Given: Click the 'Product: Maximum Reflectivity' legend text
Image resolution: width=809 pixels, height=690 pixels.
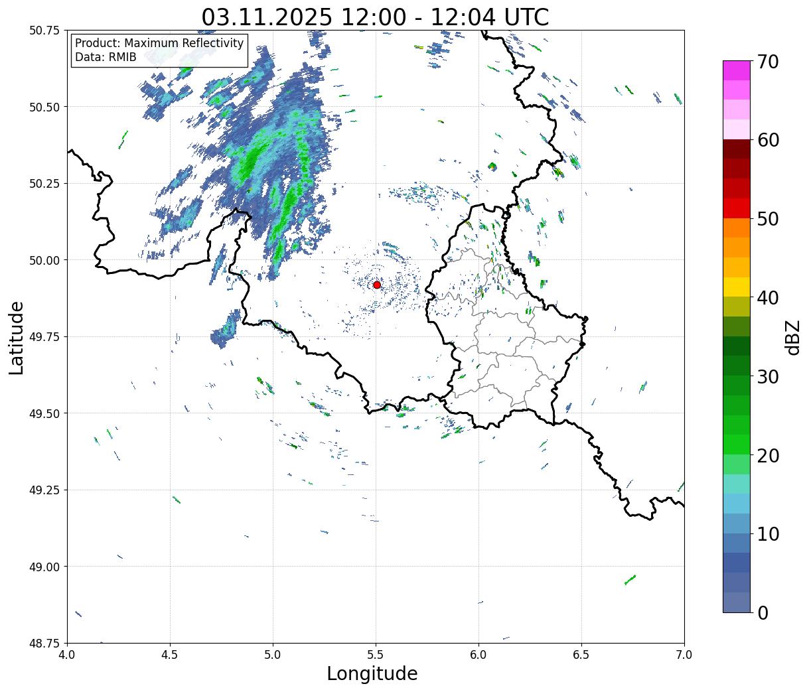Looking at the screenshot, I should (x=159, y=43).
